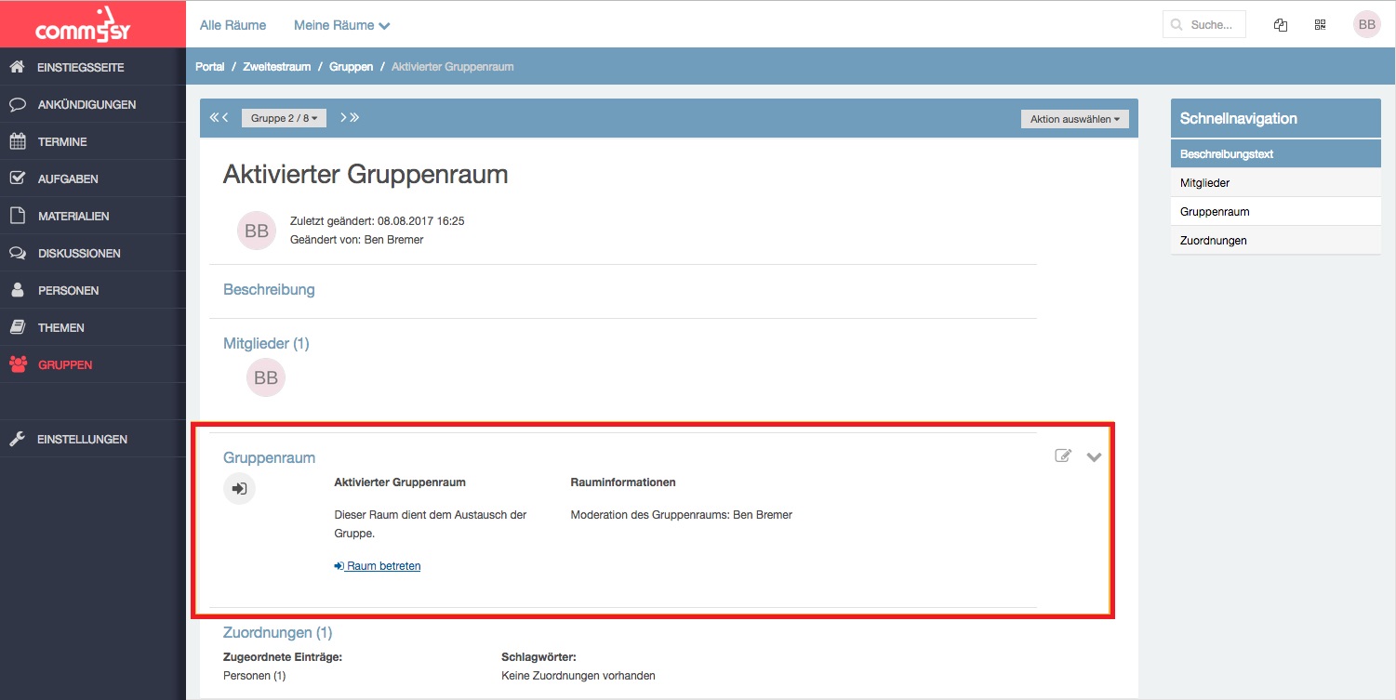
Task: Click the Gruppenraum section heading
Action: [x=269, y=457]
